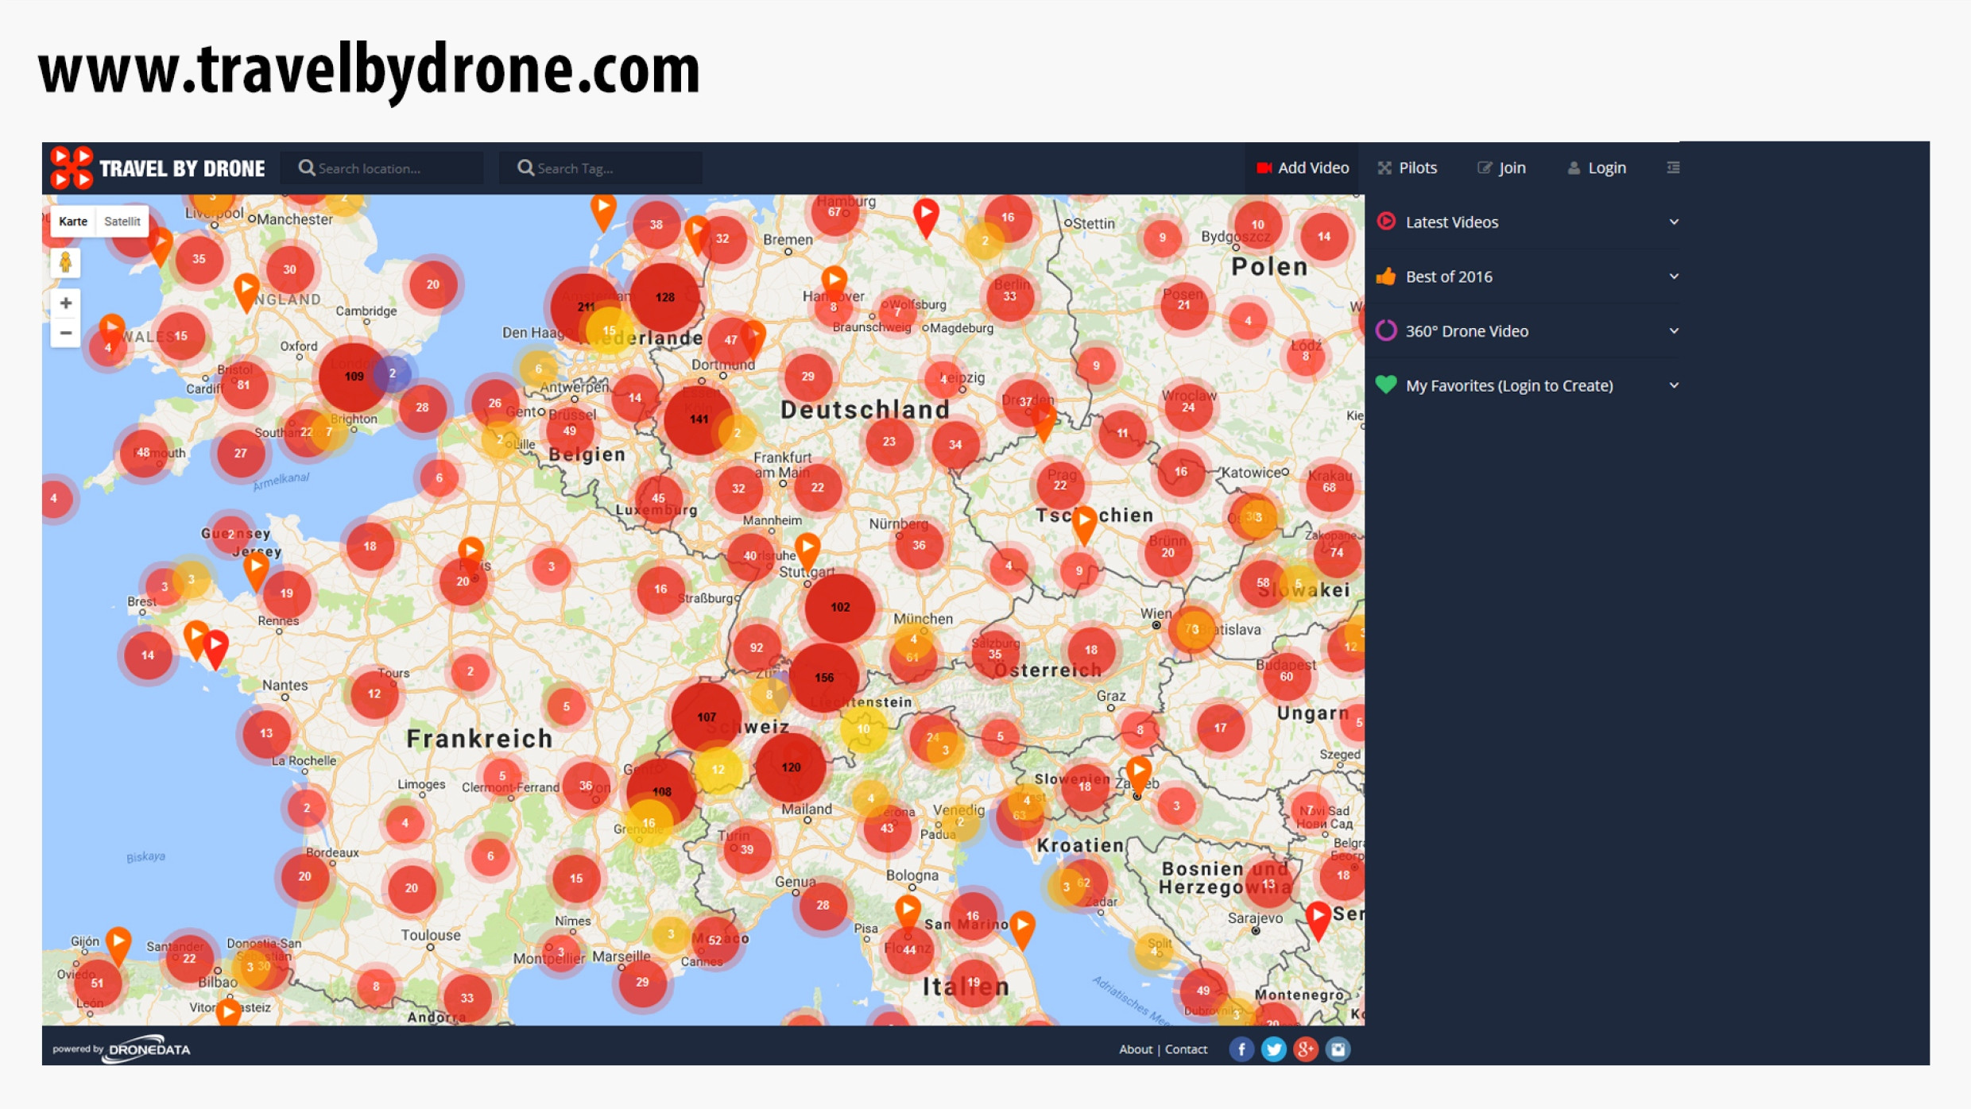Zoom in with the plus button

click(66, 303)
